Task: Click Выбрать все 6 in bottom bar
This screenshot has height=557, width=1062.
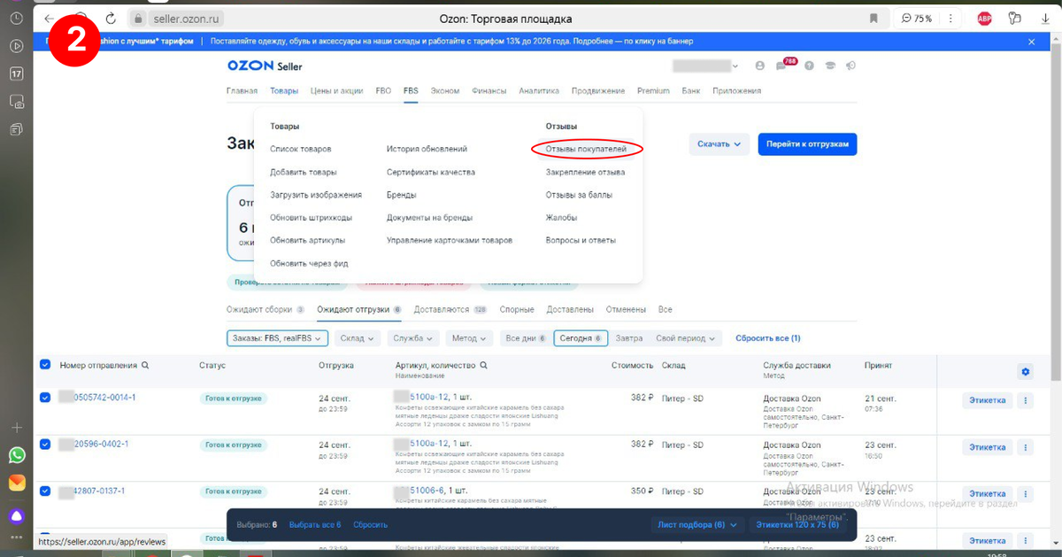Action: click(x=315, y=524)
